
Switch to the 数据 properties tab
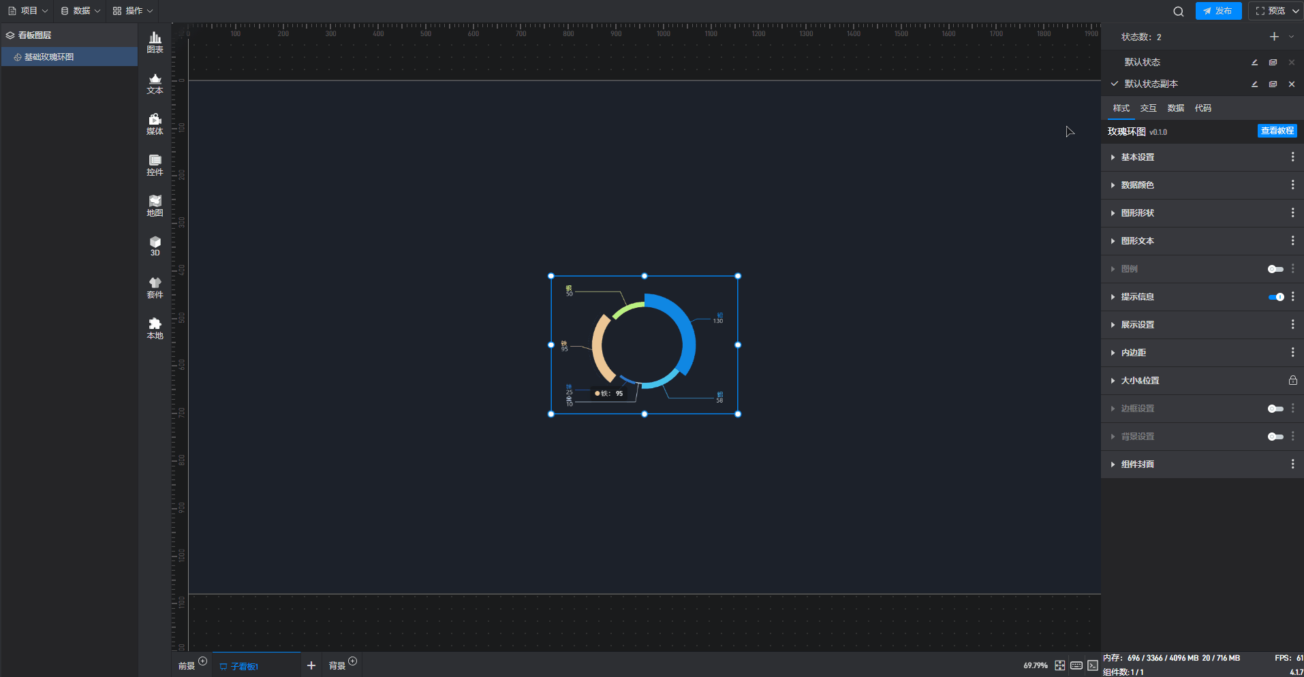[x=1175, y=108]
